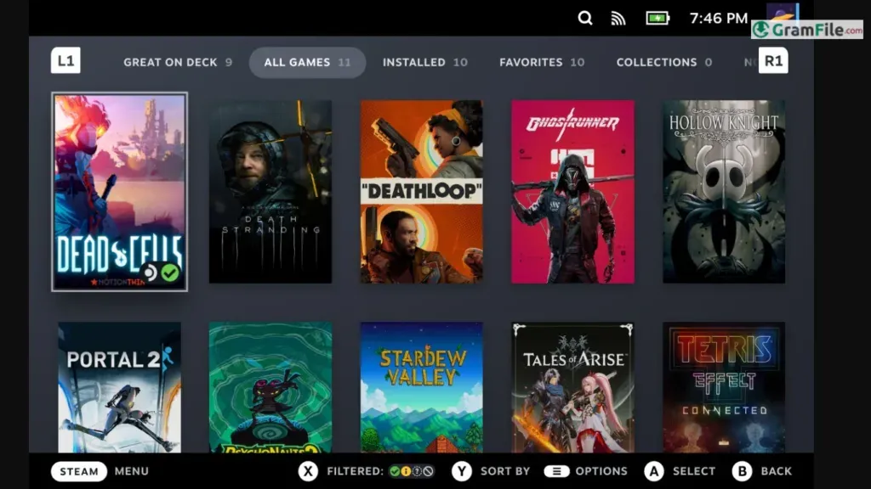871x489 pixels.
Task: Switch to the Collections tab
Action: (663, 62)
